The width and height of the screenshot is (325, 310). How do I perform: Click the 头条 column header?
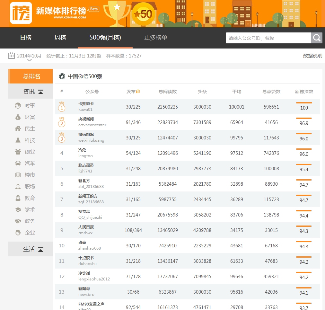coord(202,92)
